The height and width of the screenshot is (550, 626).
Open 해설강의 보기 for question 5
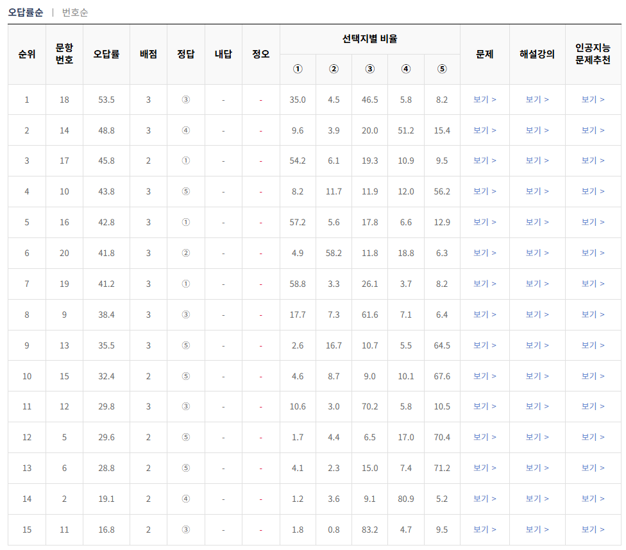(x=536, y=438)
